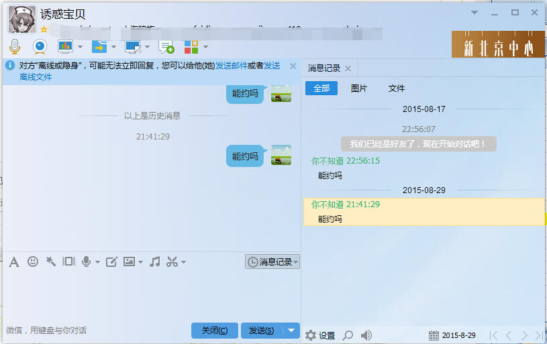Image resolution: width=547 pixels, height=344 pixels.
Task: Select the 文件 tab in message records
Action: point(397,89)
